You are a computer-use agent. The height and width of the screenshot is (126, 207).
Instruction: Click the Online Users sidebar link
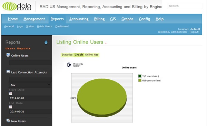(x=20, y=56)
